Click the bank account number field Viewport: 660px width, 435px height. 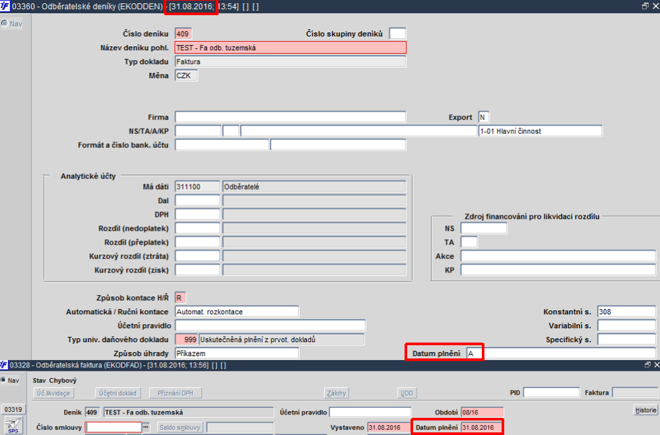click(x=338, y=145)
